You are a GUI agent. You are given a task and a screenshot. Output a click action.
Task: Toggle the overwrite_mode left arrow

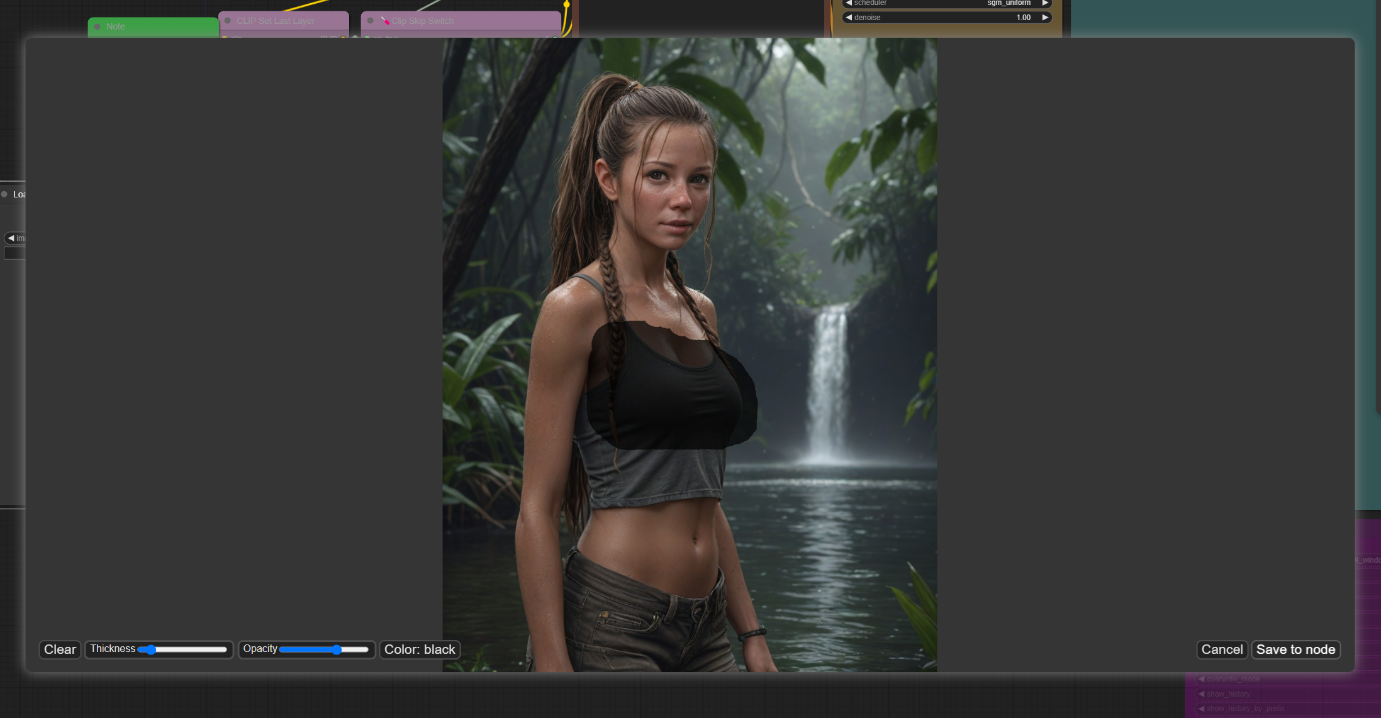click(x=1201, y=679)
